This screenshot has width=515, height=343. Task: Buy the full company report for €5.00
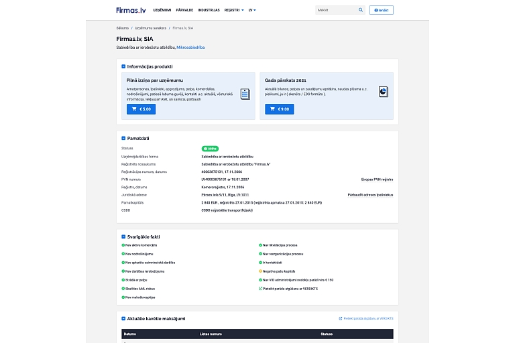tap(141, 109)
